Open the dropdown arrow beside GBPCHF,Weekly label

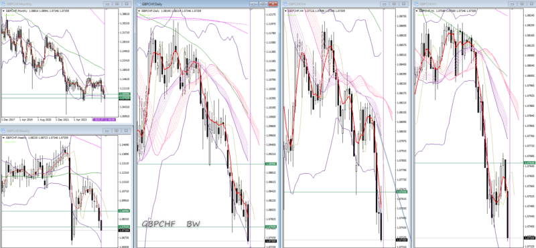(3, 138)
